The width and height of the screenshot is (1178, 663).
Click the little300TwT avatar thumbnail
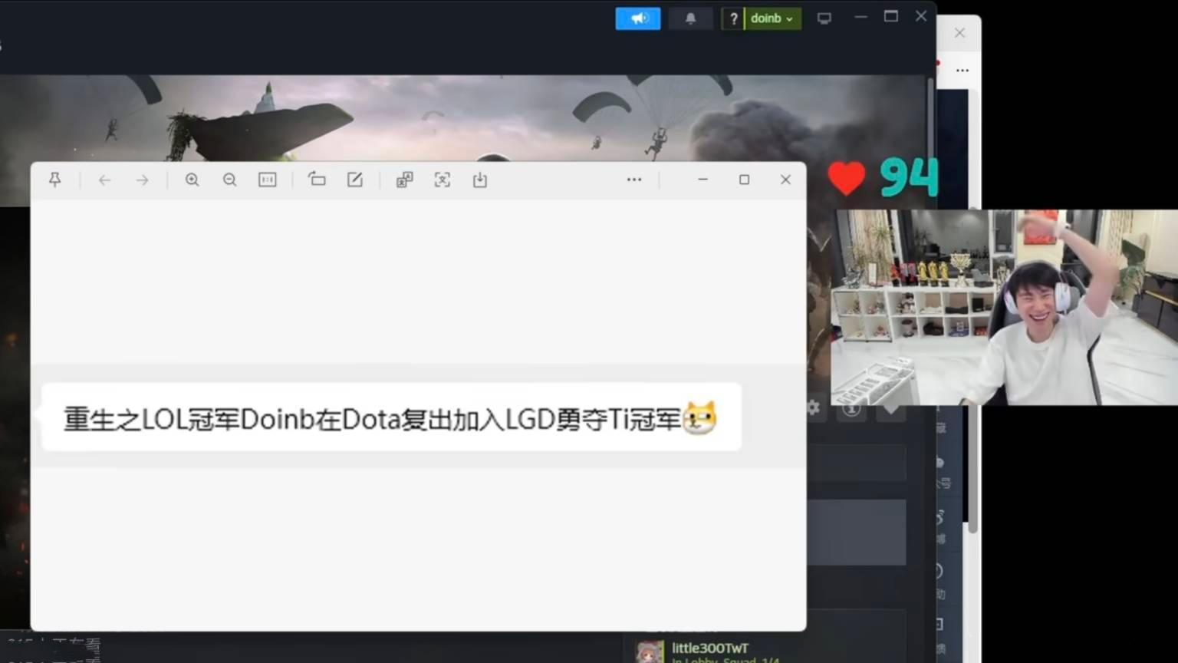(x=649, y=651)
